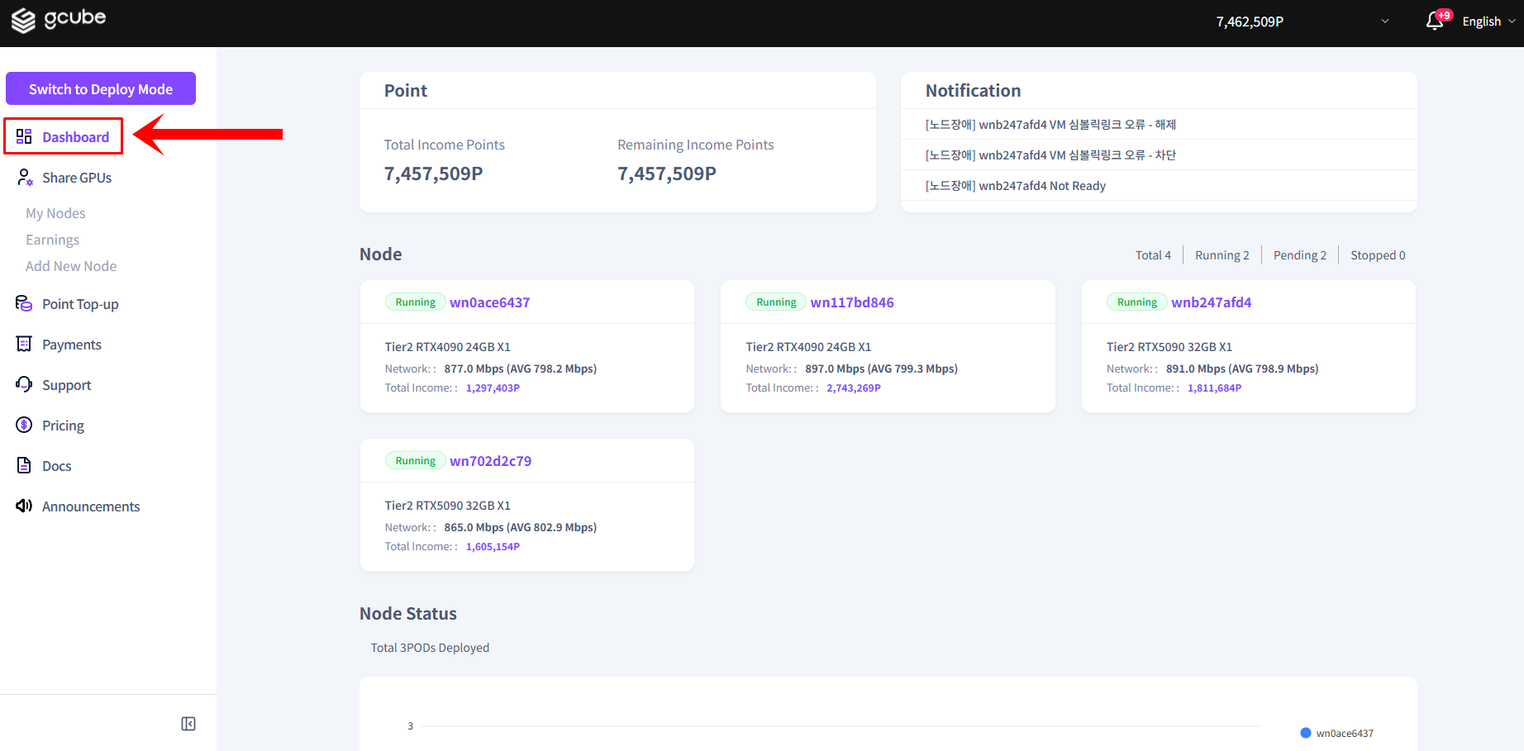Open node wn702d2c79 link

490,461
